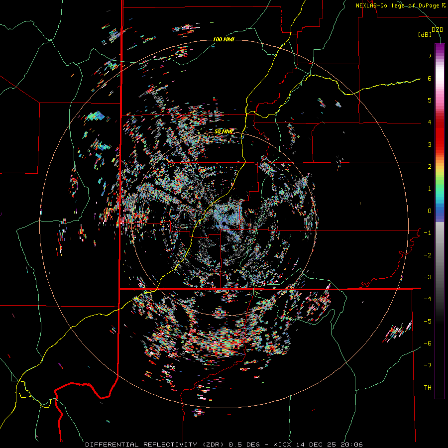Click the 100 NMI range ring label

[x=224, y=39]
